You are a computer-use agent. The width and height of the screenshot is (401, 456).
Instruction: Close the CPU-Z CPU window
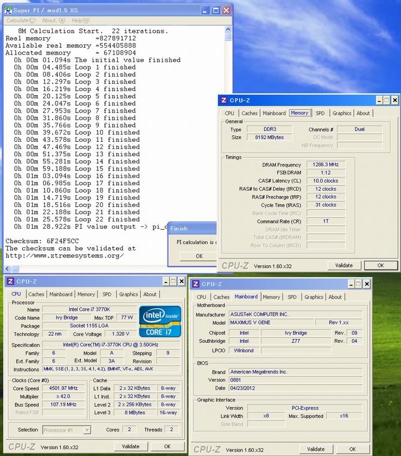[181, 281]
